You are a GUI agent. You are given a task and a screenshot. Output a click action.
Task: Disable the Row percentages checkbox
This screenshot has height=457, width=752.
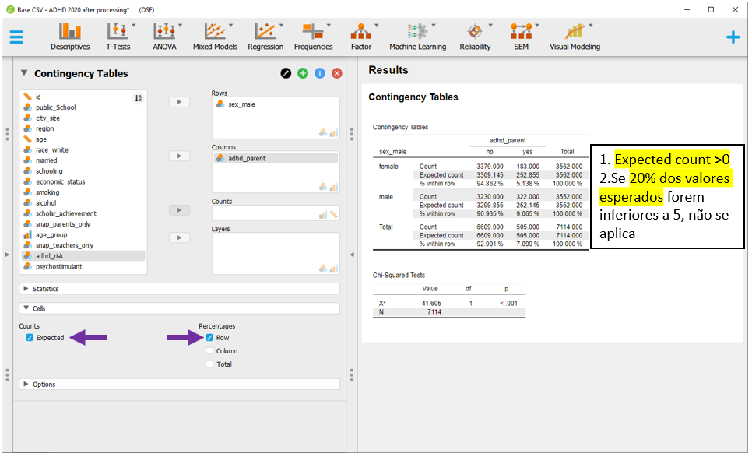click(210, 338)
